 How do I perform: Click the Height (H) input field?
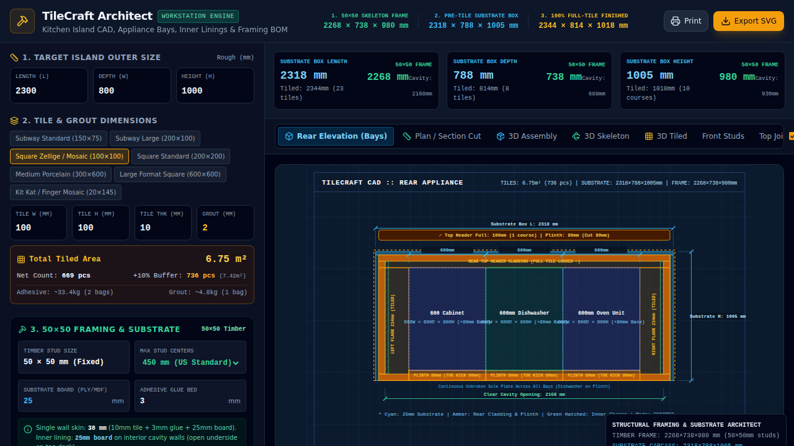coord(215,91)
